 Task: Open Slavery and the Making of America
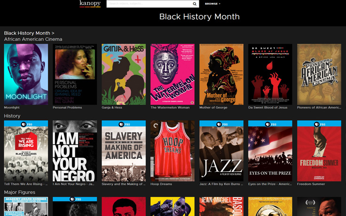click(124, 151)
